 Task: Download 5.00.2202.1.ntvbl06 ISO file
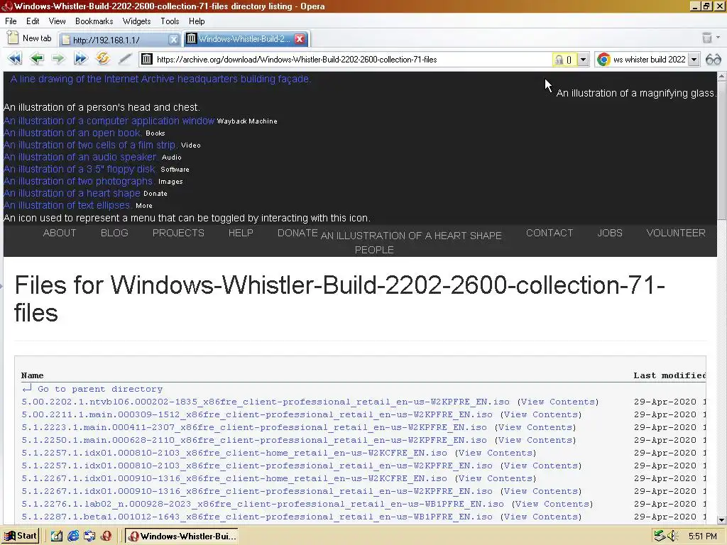point(266,402)
